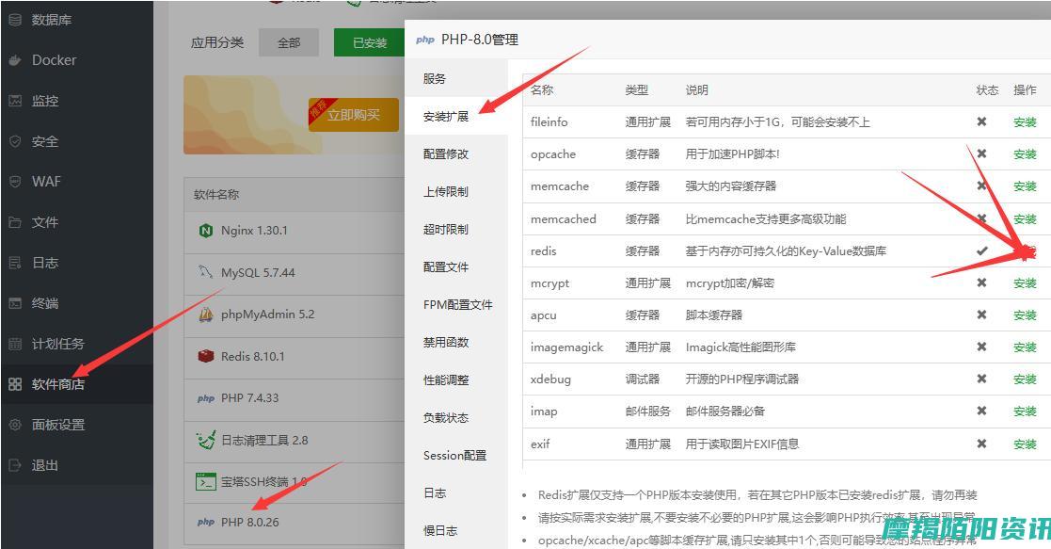Install the exif extension
This screenshot has width=1051, height=549.
(1025, 444)
